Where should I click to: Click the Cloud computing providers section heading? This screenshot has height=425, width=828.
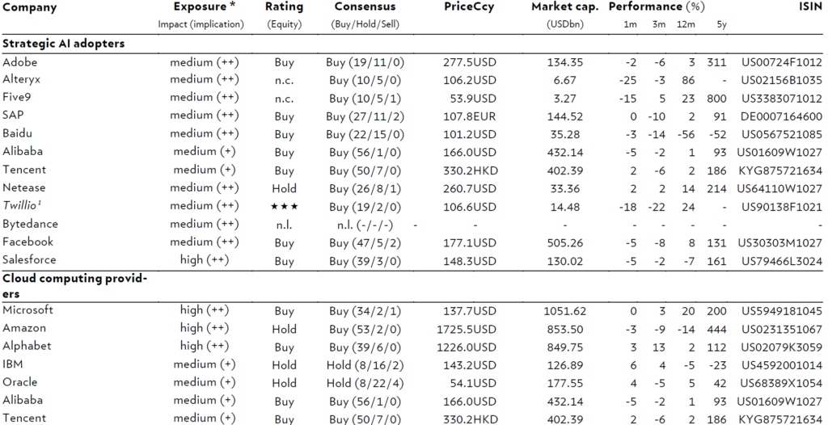(74, 286)
